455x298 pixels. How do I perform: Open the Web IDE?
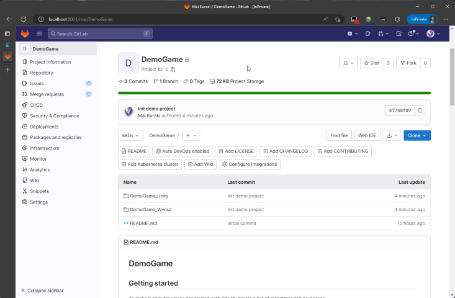pyautogui.click(x=367, y=135)
